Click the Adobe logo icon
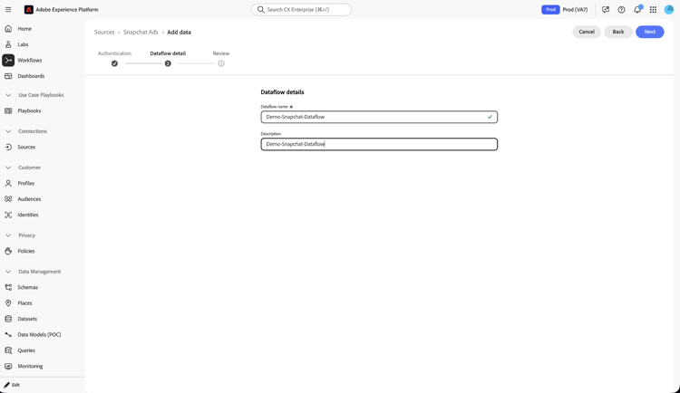This screenshot has width=680, height=393. click(29, 10)
